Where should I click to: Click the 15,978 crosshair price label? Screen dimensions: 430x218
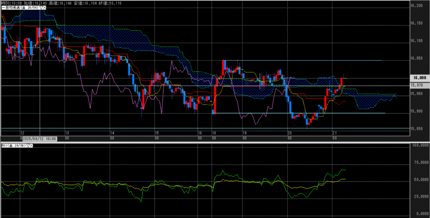418,85
